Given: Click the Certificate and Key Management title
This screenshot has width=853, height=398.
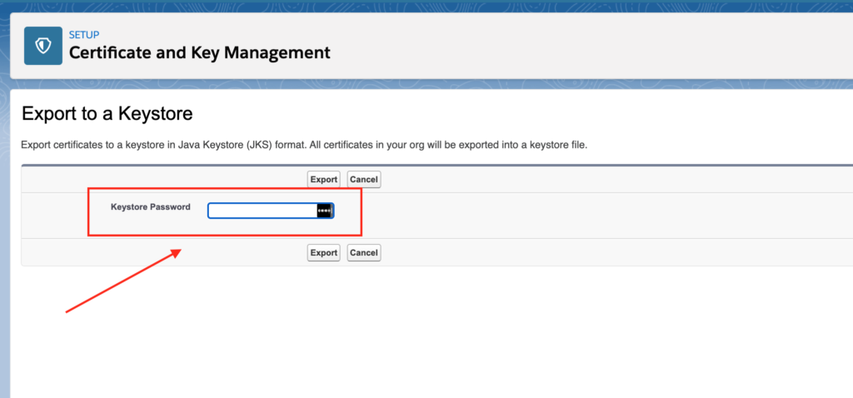Looking at the screenshot, I should pos(199,53).
